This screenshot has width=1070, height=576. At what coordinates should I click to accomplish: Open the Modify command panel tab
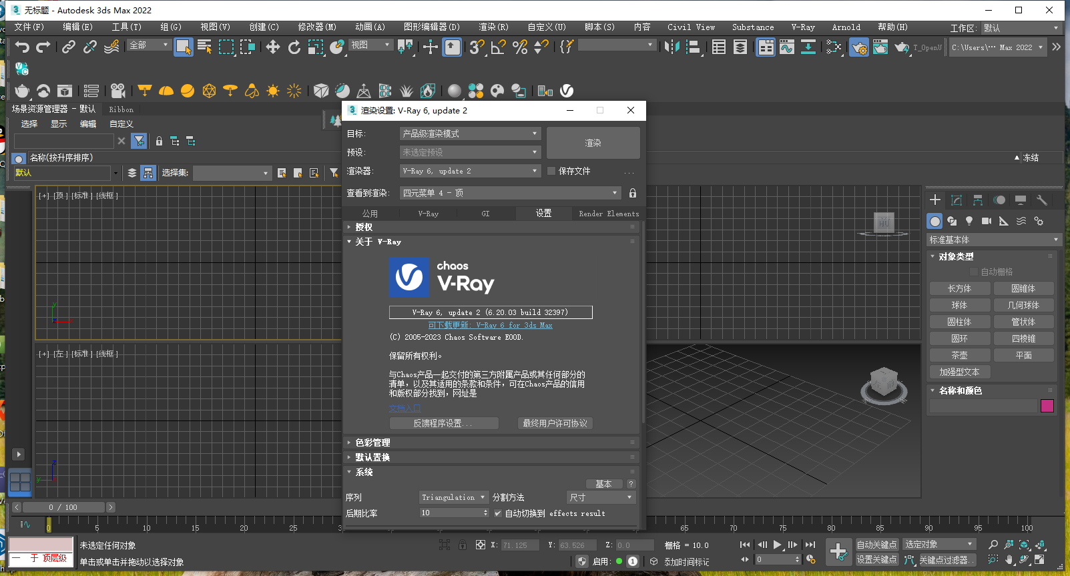click(x=957, y=200)
